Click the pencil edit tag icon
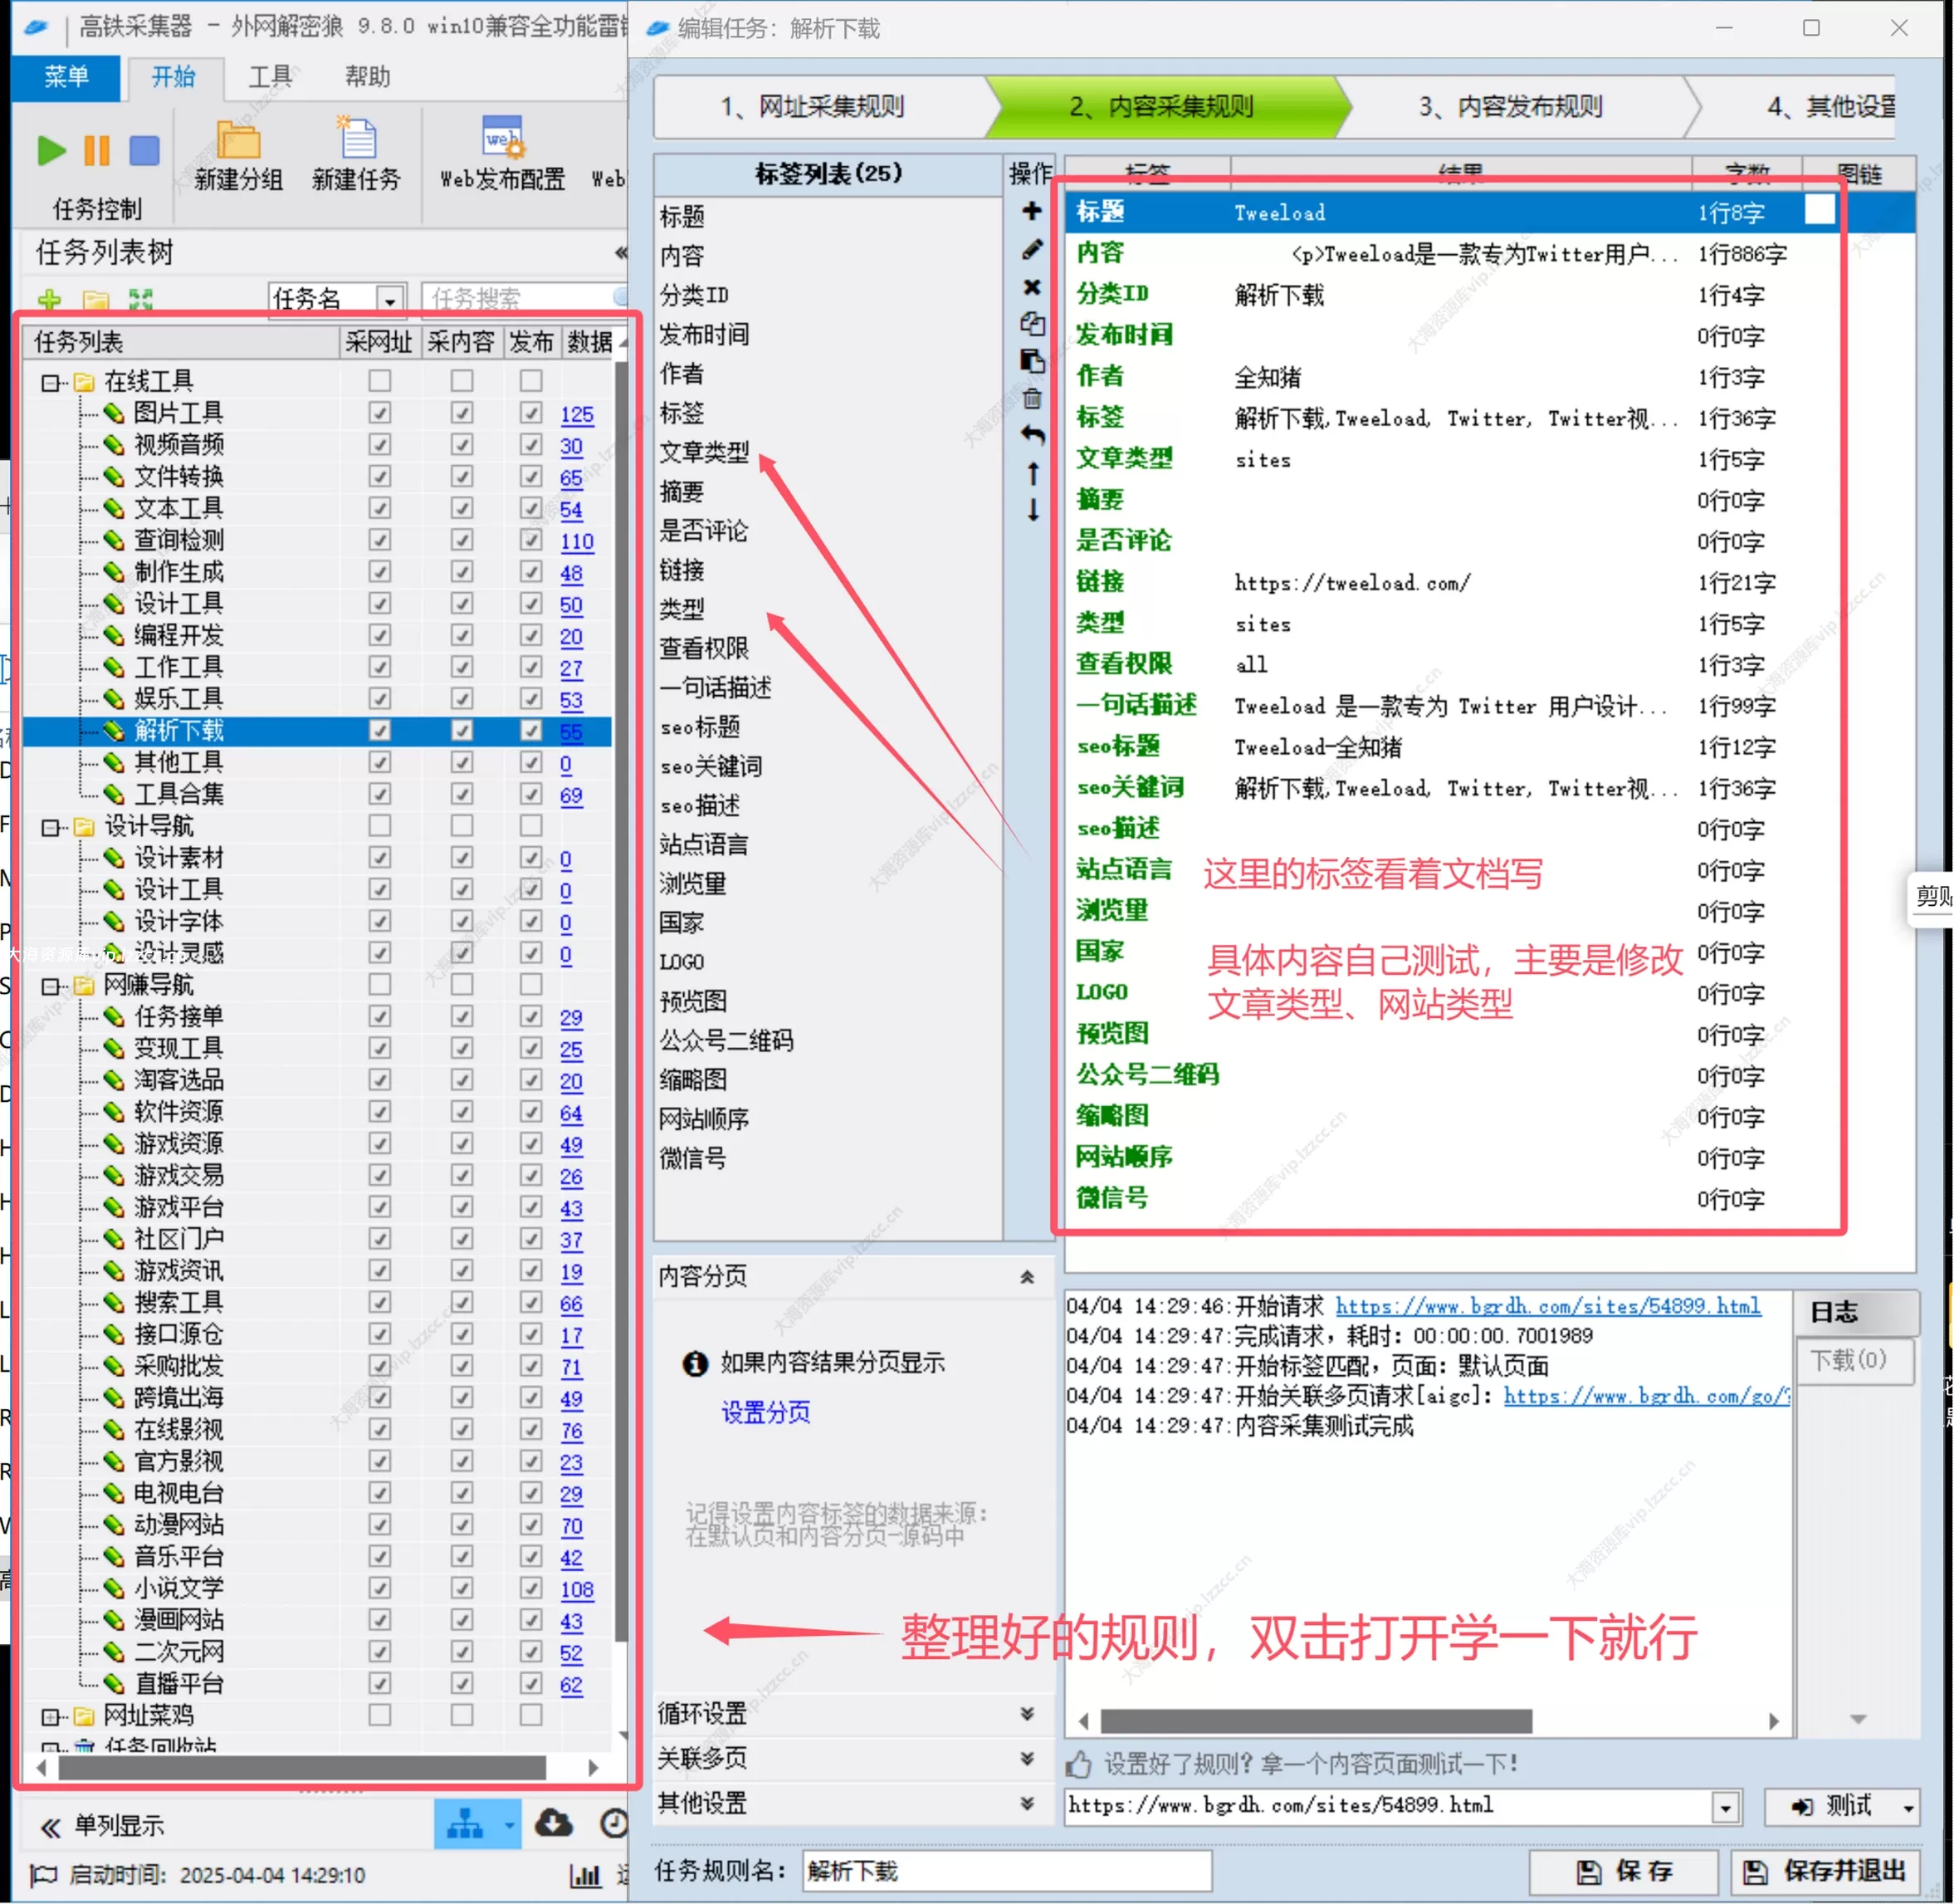 pos(1032,249)
